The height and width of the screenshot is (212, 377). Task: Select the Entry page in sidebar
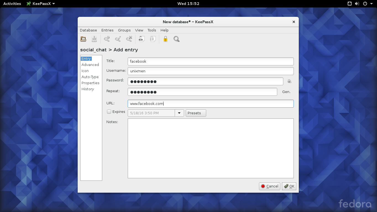(86, 59)
